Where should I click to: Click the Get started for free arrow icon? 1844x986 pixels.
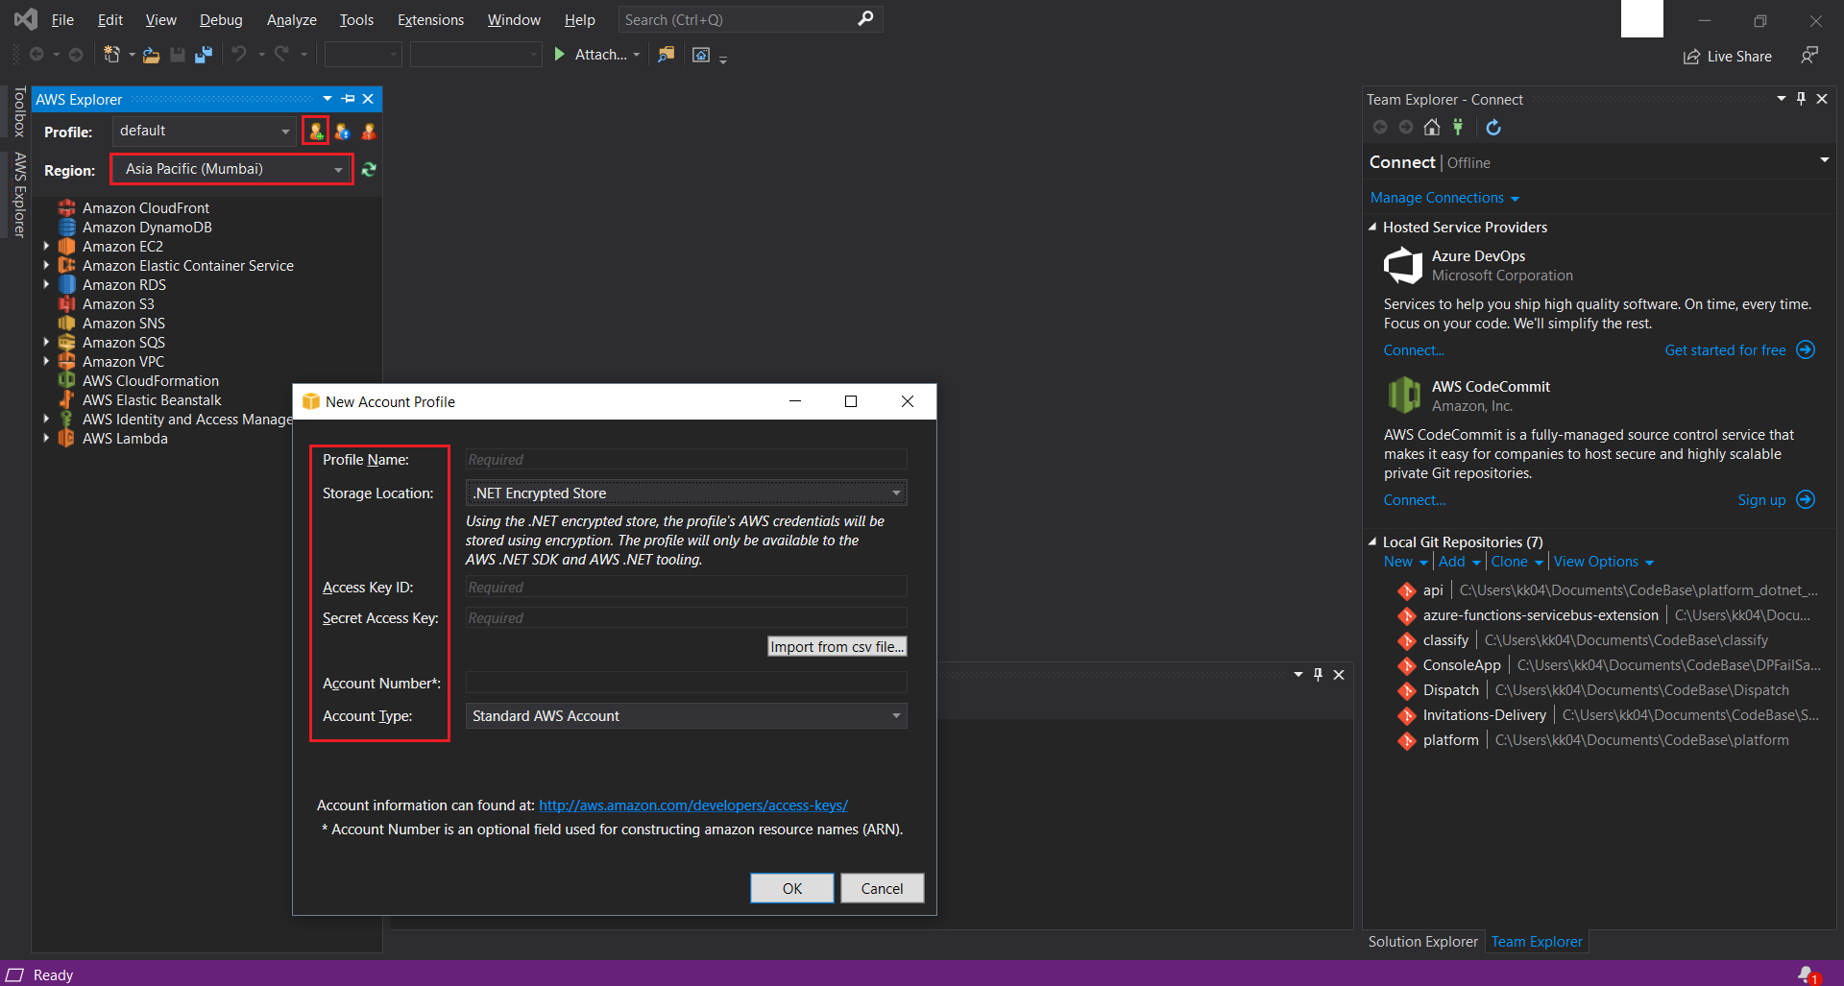pos(1806,349)
